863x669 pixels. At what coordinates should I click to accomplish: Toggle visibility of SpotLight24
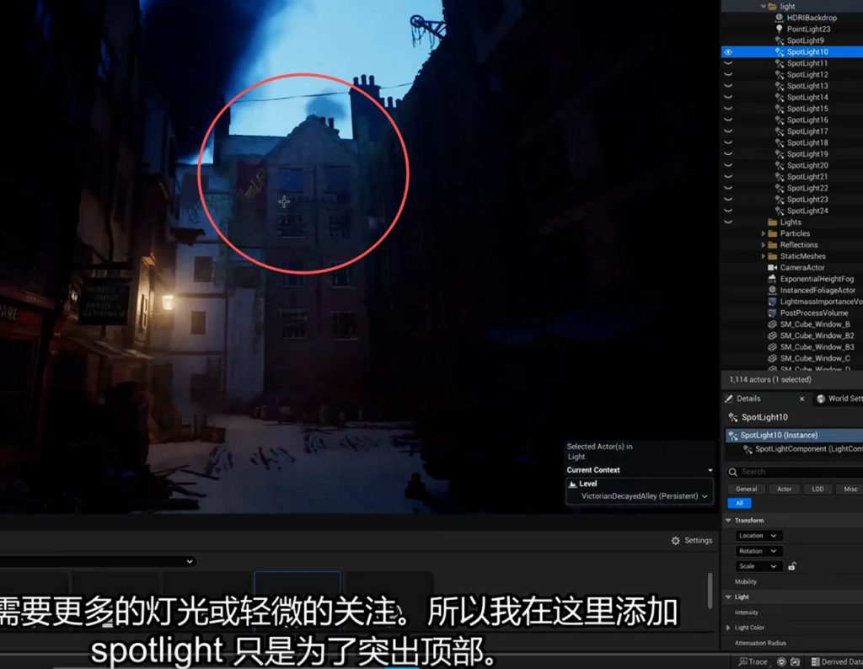pyautogui.click(x=728, y=211)
